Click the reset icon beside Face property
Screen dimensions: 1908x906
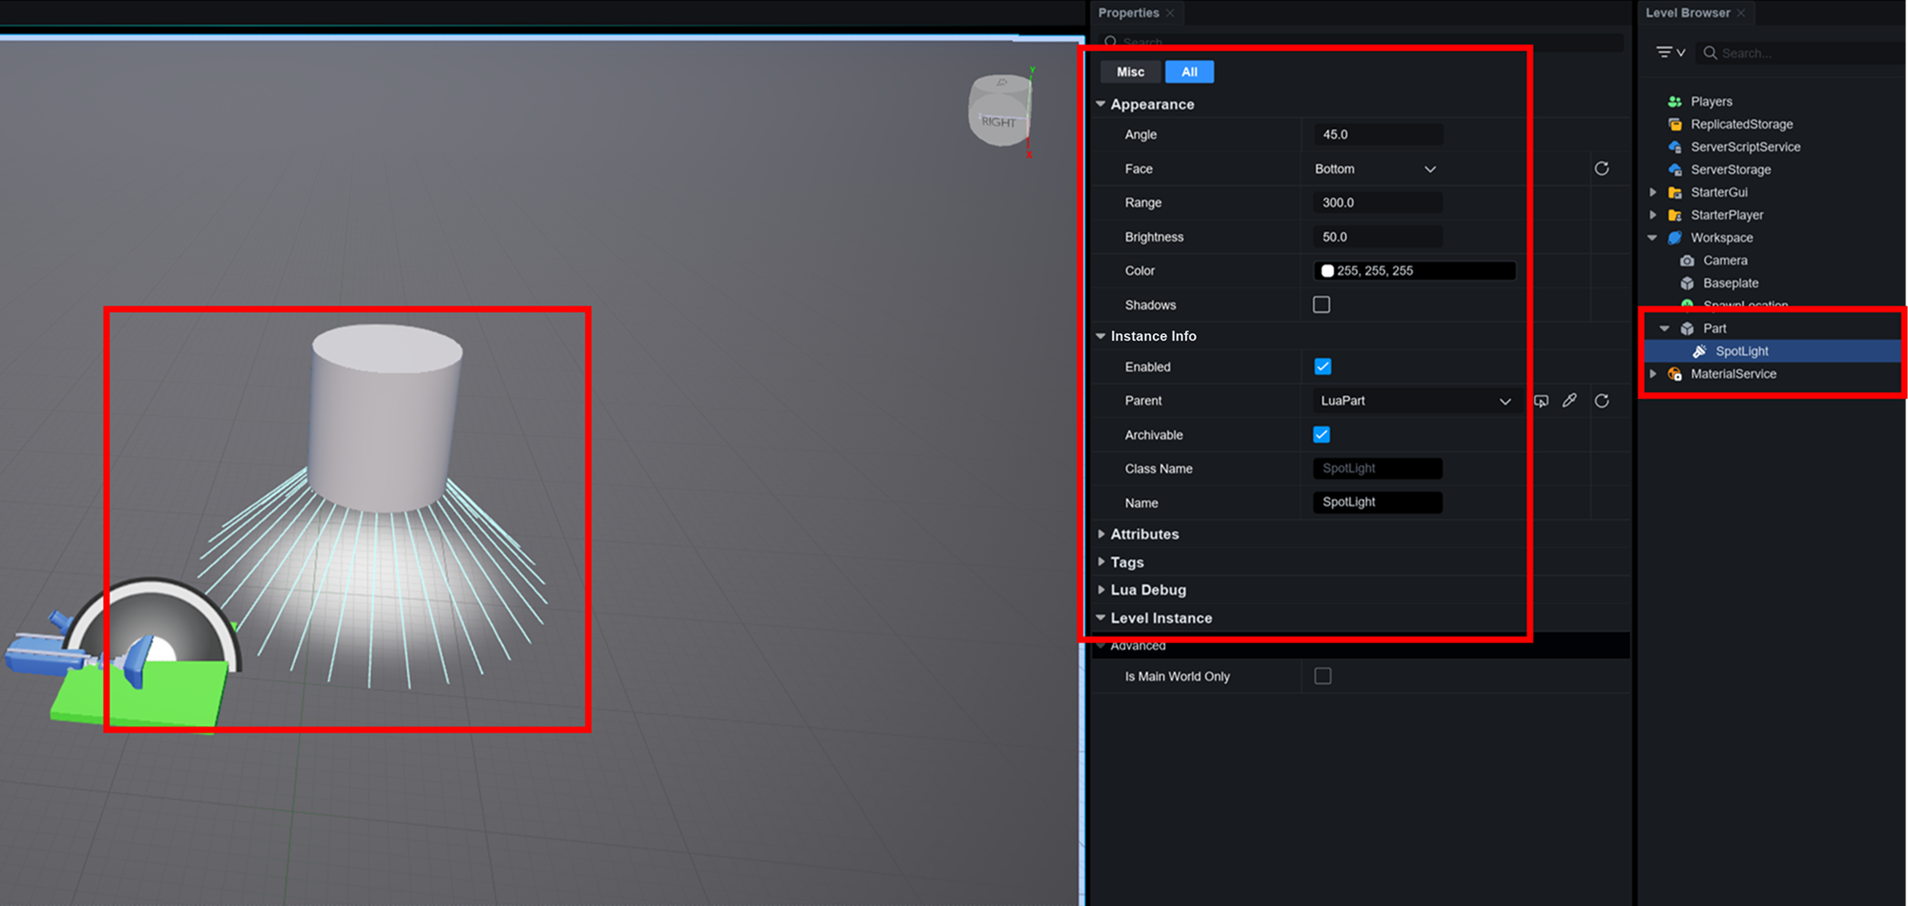pos(1601,168)
